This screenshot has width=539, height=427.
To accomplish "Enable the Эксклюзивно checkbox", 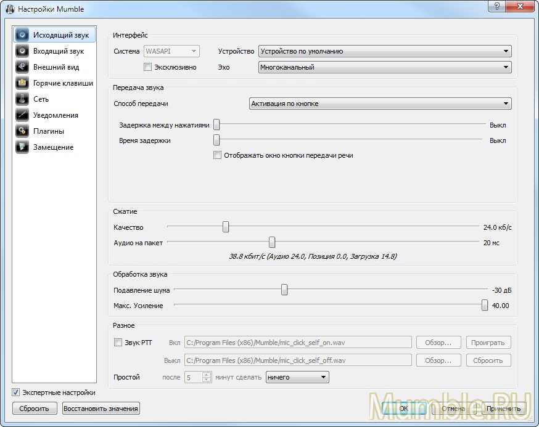I will (147, 67).
